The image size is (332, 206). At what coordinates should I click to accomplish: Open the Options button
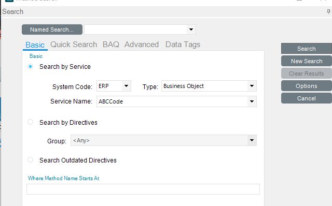(307, 86)
